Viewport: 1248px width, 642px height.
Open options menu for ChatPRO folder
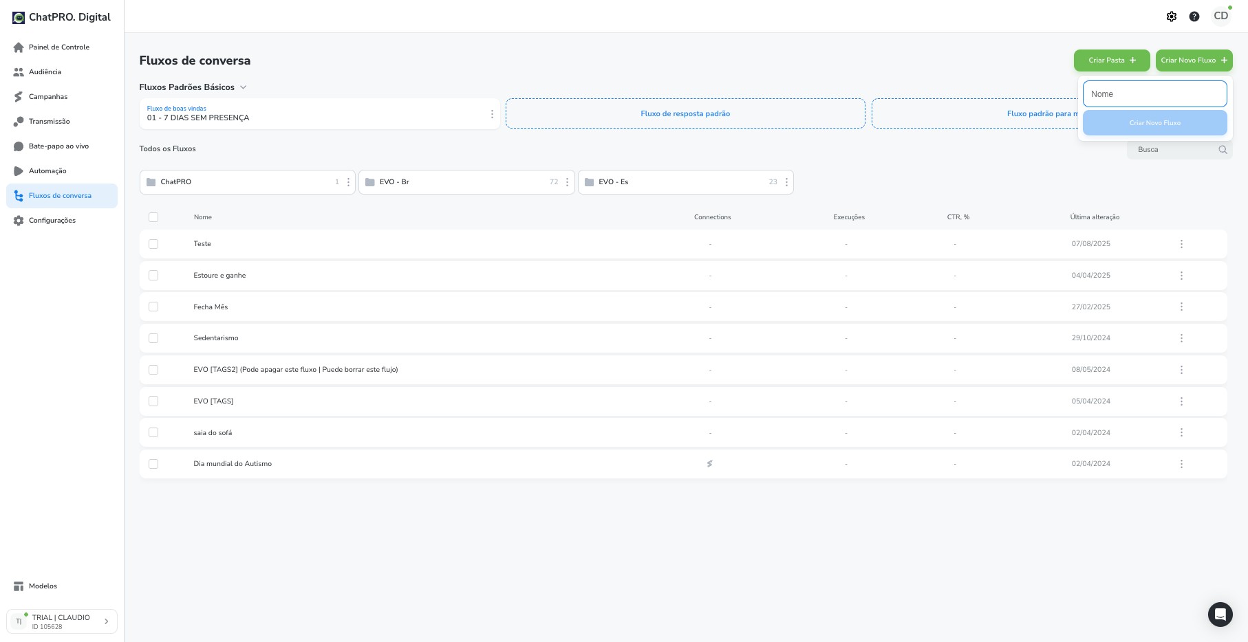pyautogui.click(x=348, y=182)
